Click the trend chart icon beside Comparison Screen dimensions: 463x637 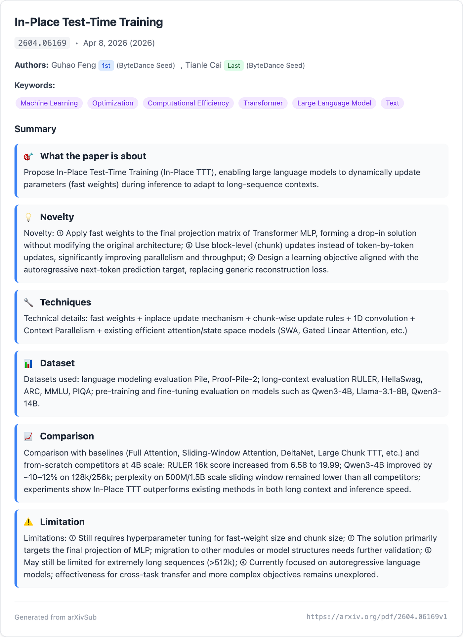click(28, 437)
